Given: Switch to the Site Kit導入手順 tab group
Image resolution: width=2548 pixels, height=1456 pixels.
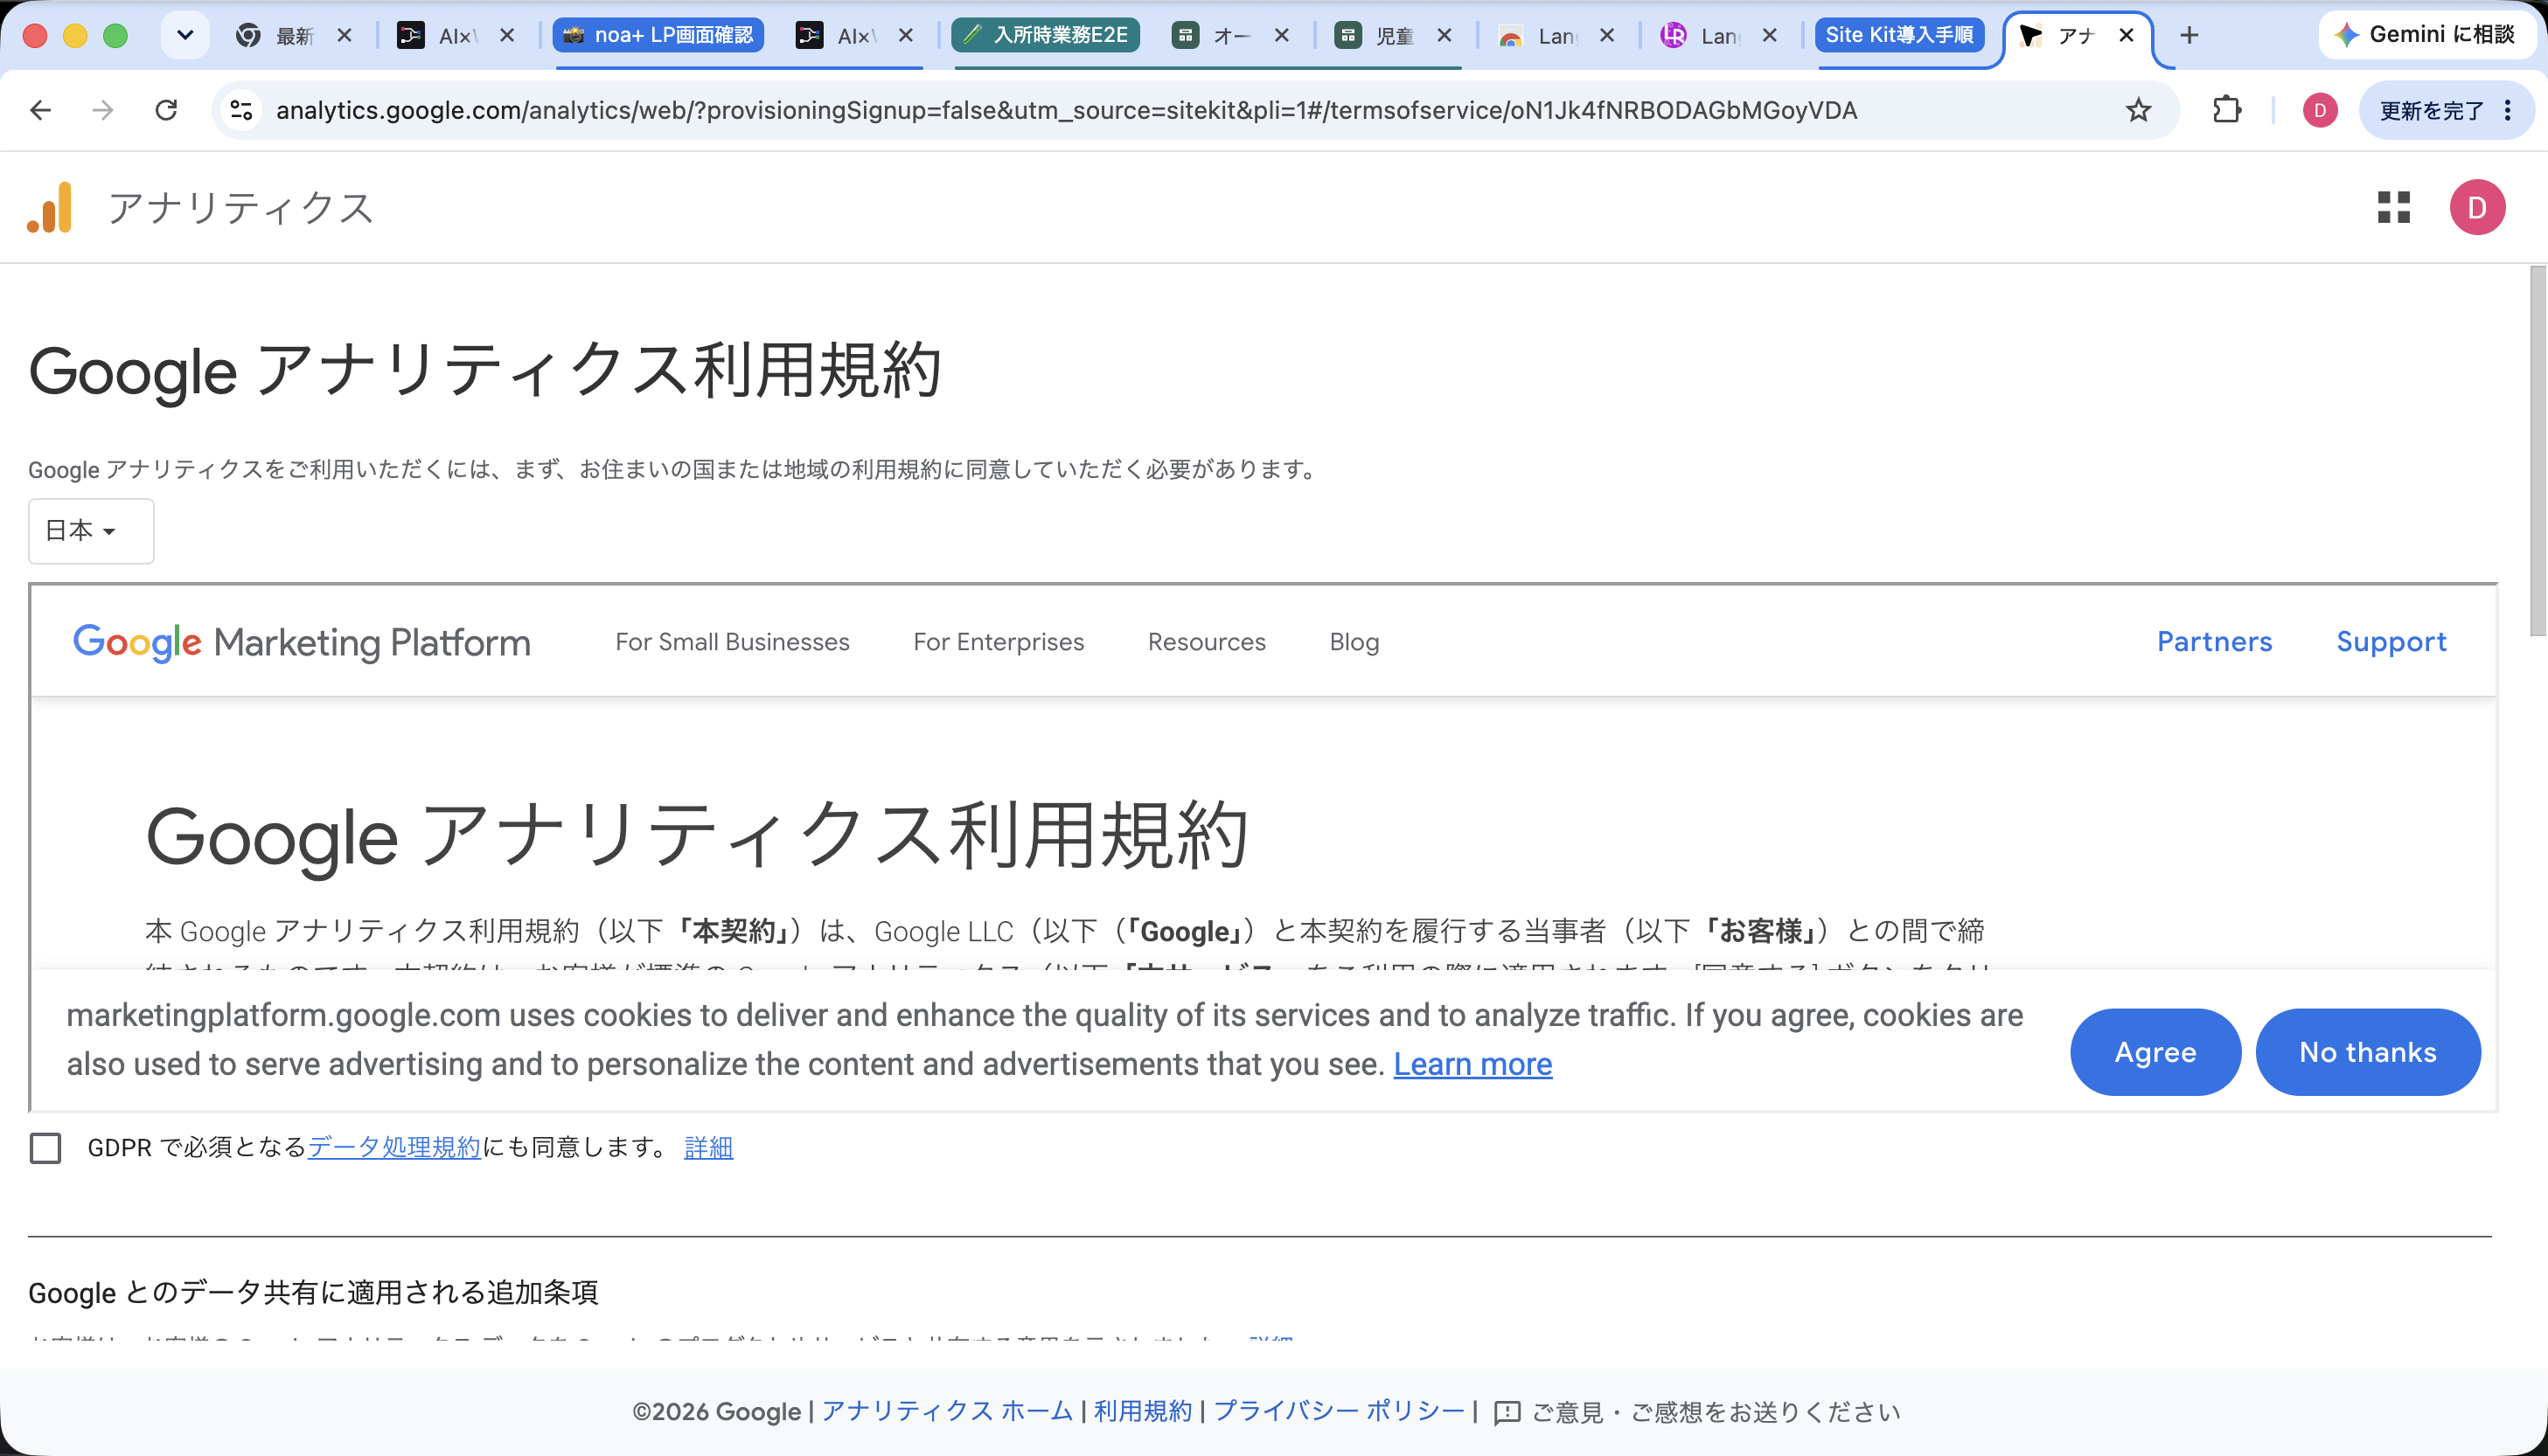Looking at the screenshot, I should point(1900,36).
